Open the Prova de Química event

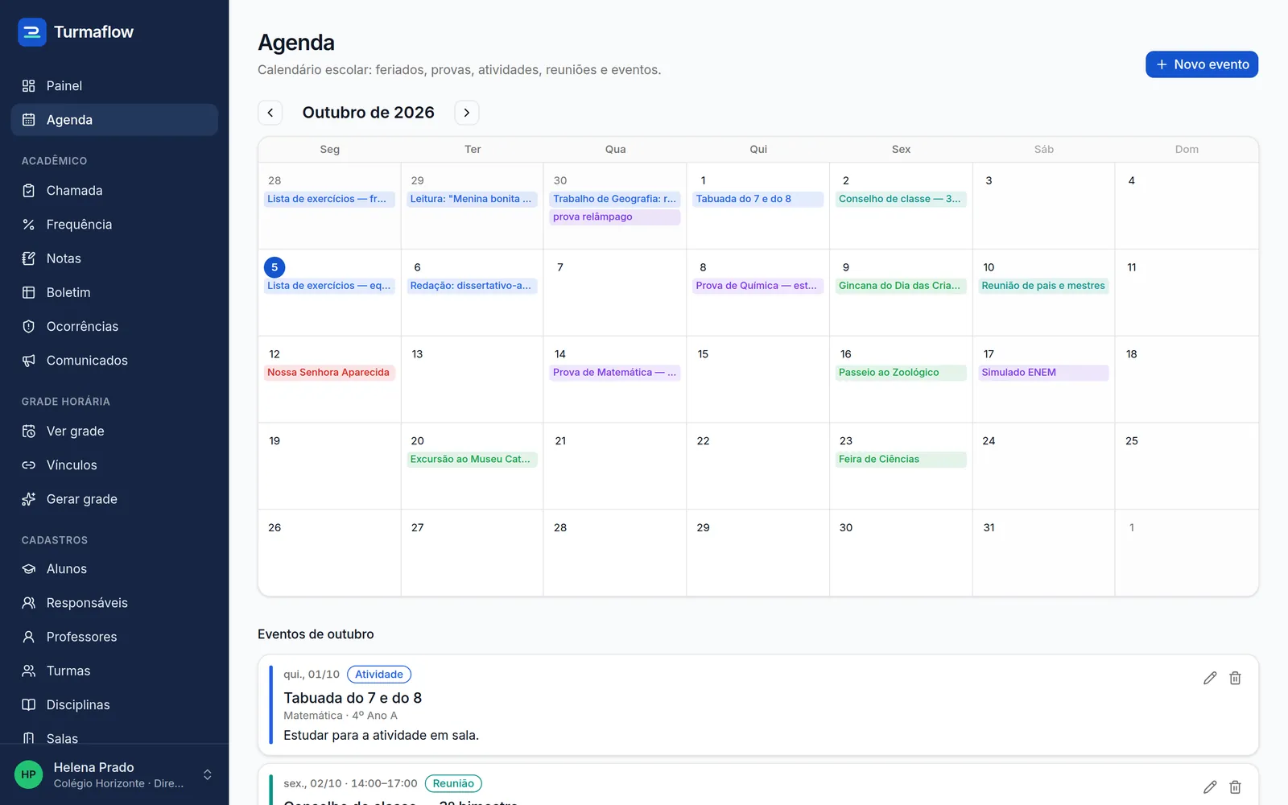(x=758, y=286)
